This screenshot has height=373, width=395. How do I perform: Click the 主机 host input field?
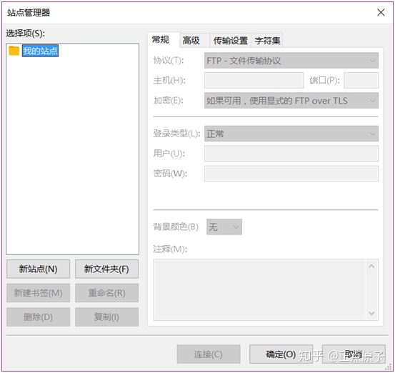click(254, 81)
